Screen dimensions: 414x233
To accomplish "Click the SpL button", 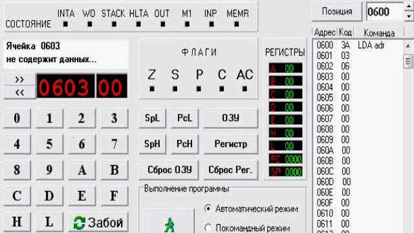I will tap(153, 118).
